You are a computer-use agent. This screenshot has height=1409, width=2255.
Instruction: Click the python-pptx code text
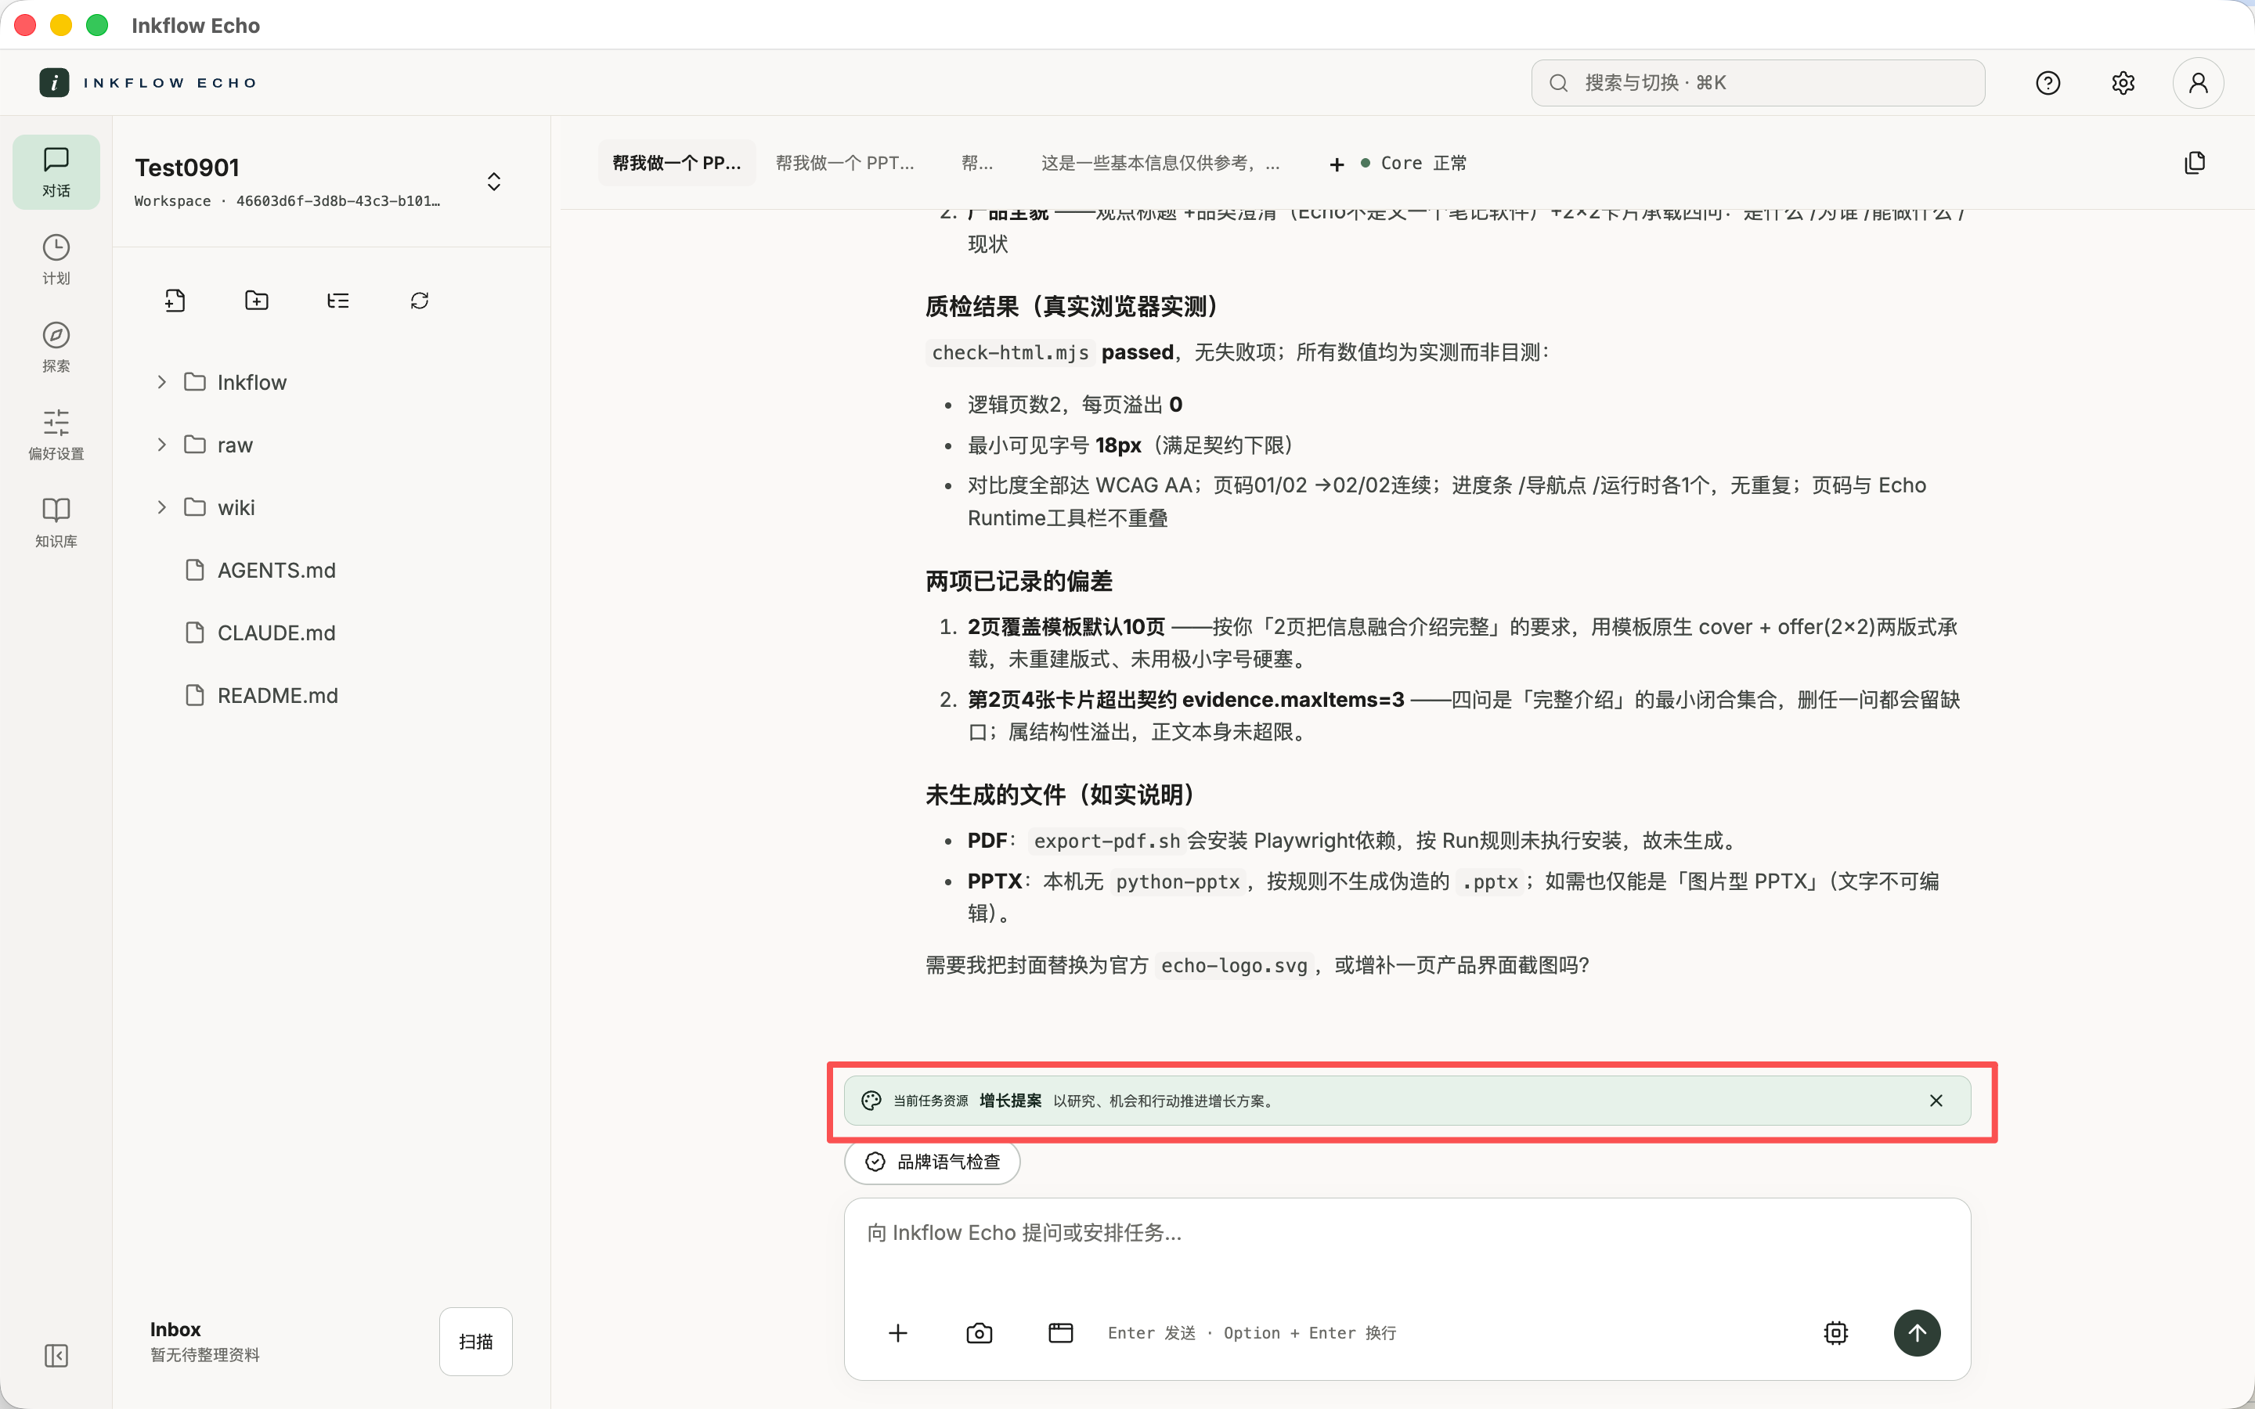tap(1178, 881)
